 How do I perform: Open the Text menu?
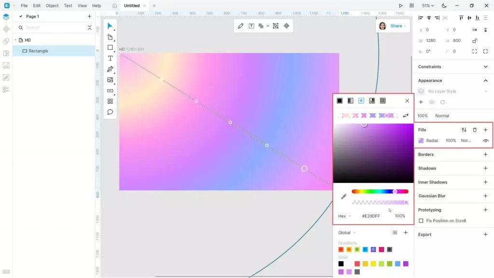click(x=68, y=6)
